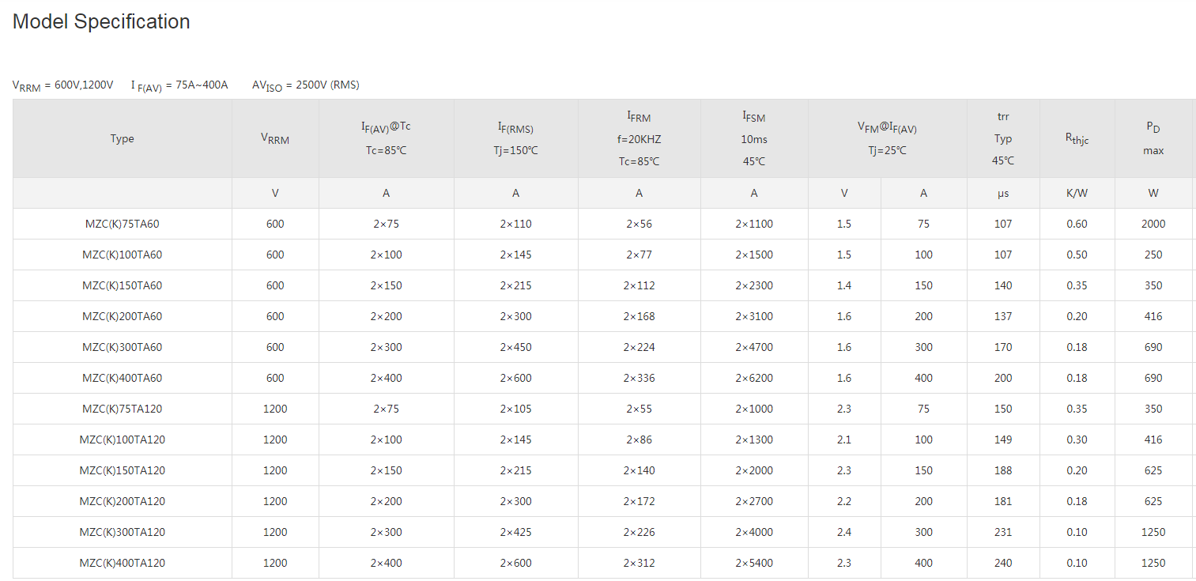1196x581 pixels.
Task: Select the MZC(K)100TA60 type cell
Action: [123, 255]
